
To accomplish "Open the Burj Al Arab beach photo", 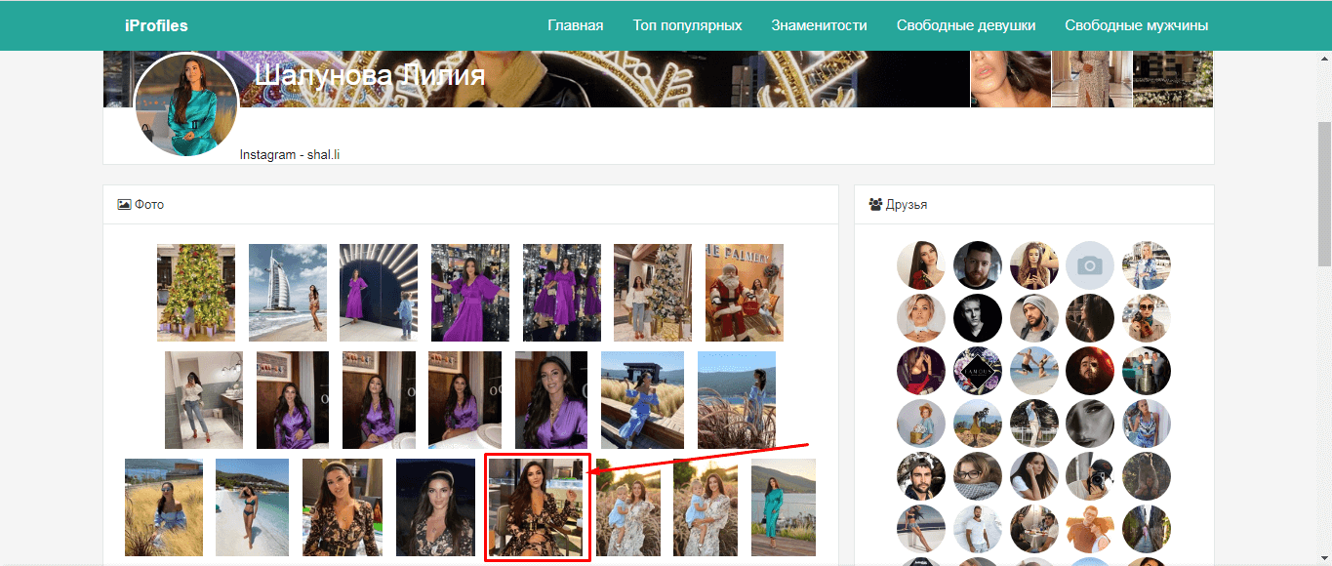I will (288, 293).
